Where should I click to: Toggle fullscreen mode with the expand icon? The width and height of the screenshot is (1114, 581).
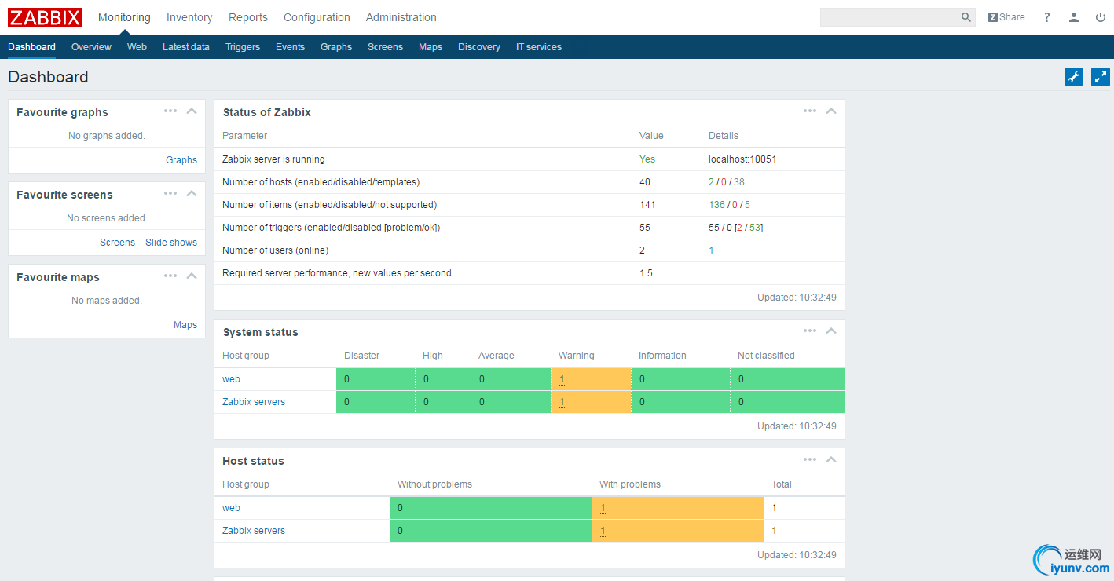pyautogui.click(x=1100, y=77)
